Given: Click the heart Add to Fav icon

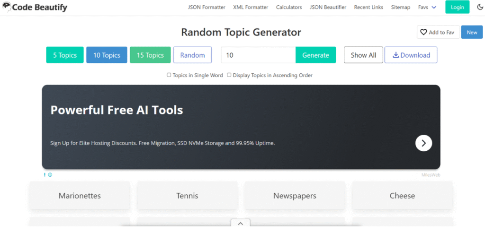Looking at the screenshot, I should pos(423,32).
